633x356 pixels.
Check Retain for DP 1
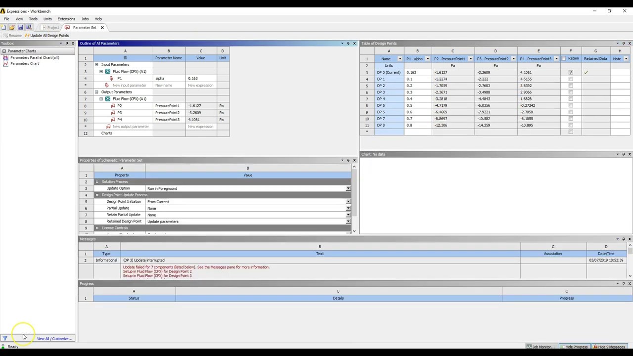pyautogui.click(x=571, y=79)
